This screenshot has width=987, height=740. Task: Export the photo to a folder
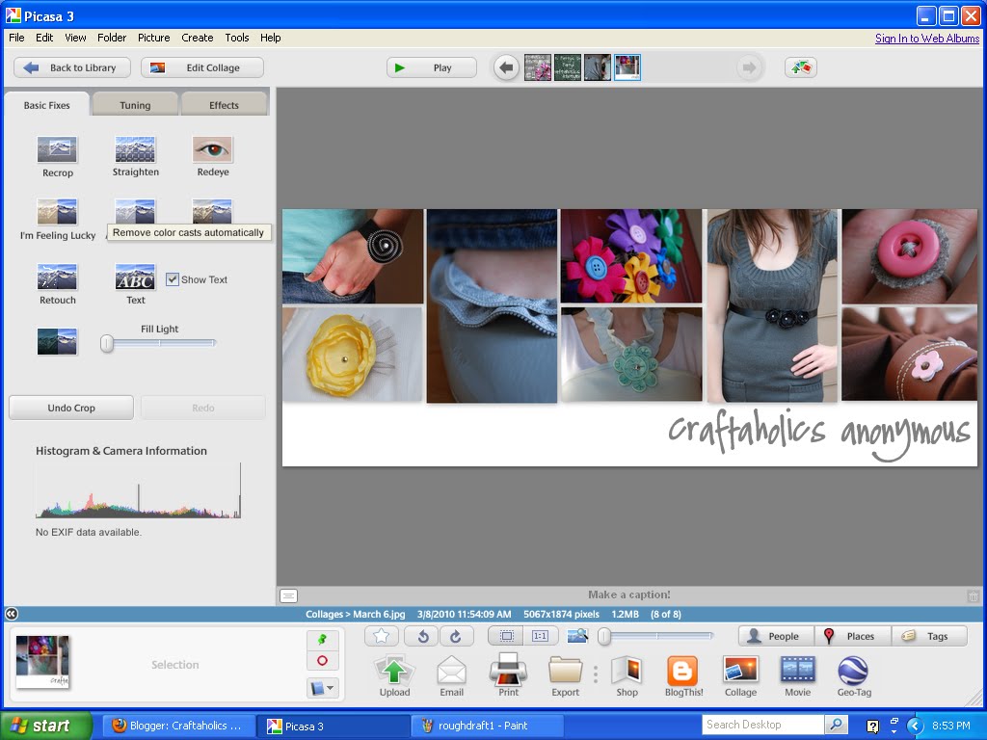pos(565,671)
